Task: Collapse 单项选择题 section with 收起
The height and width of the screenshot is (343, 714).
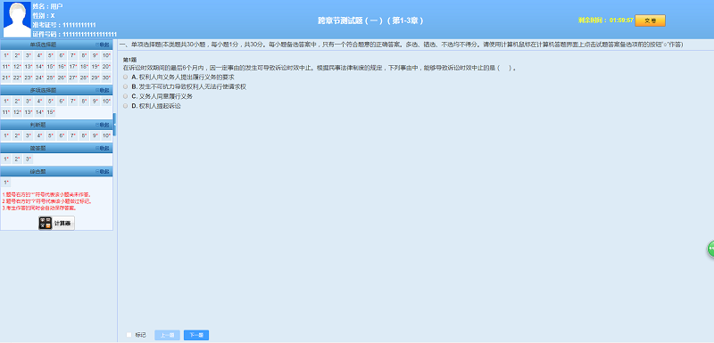Action: pyautogui.click(x=103, y=45)
